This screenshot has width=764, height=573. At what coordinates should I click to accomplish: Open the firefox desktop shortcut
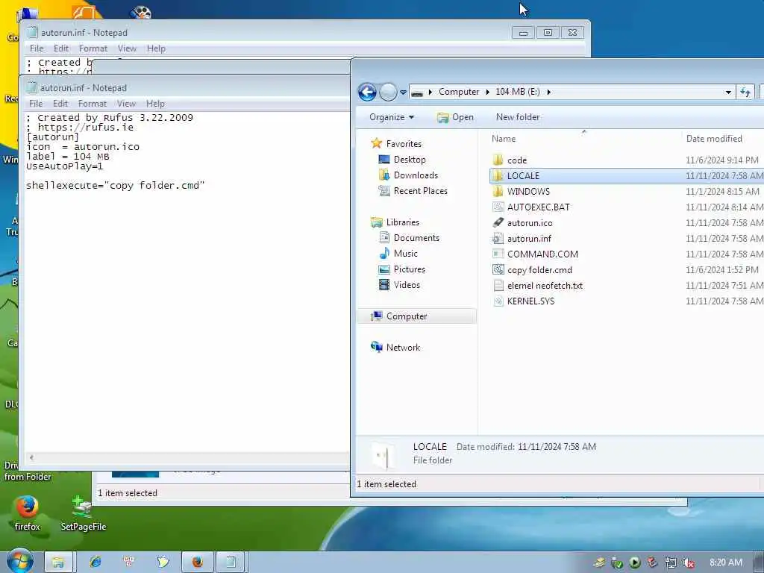[28, 513]
